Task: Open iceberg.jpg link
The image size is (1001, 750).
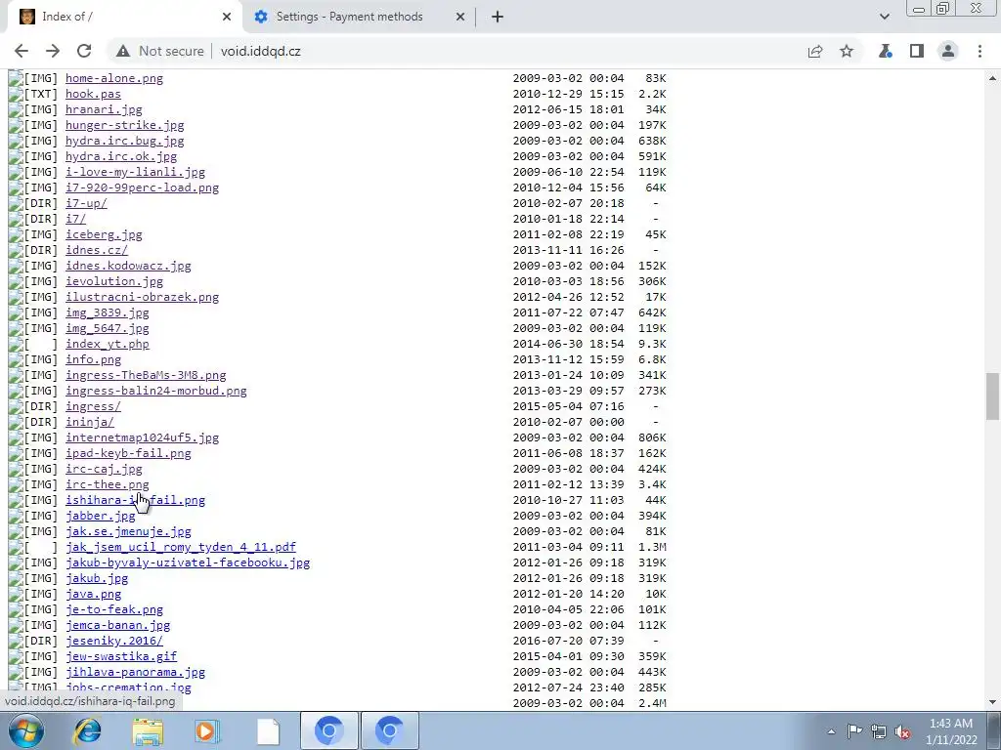Action: coord(104,234)
